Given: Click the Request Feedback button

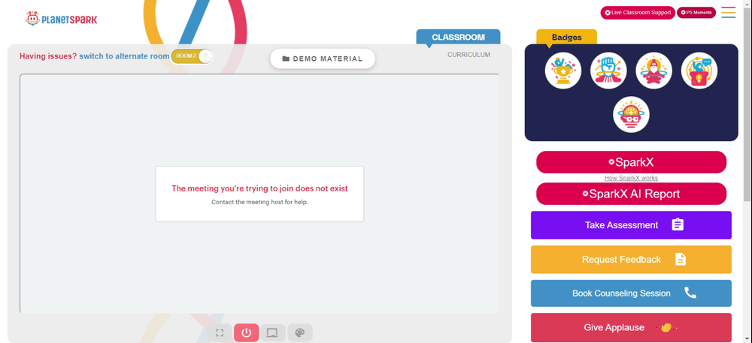Looking at the screenshot, I should 631,259.
